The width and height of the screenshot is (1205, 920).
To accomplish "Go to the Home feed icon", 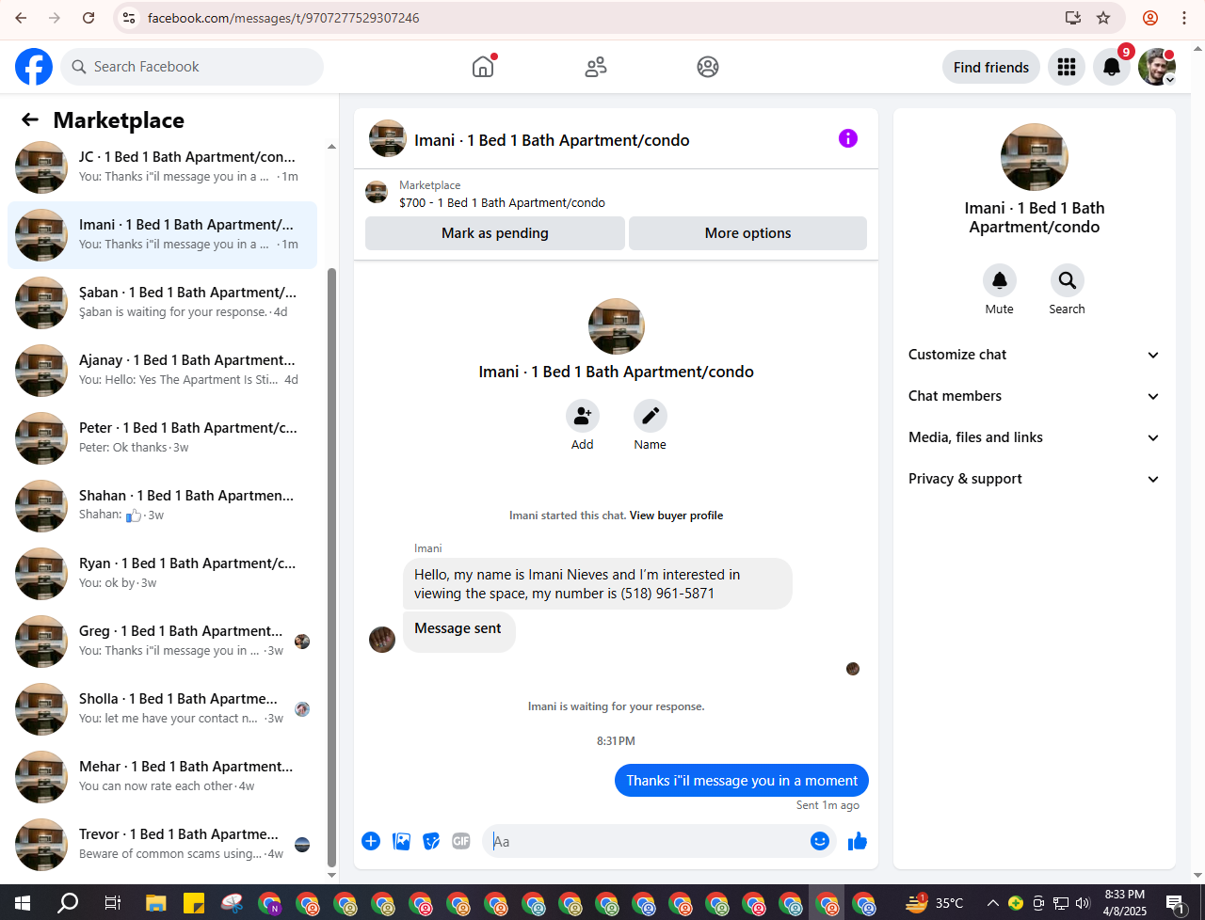I will click(x=483, y=67).
